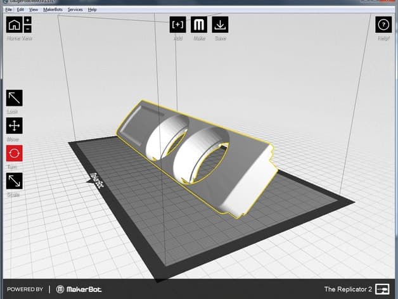Open the File menu
398x299 pixels.
9,10
